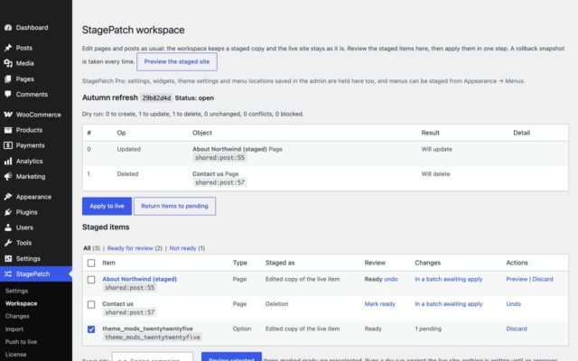Click the StagePatch workspace page title

tap(134, 30)
